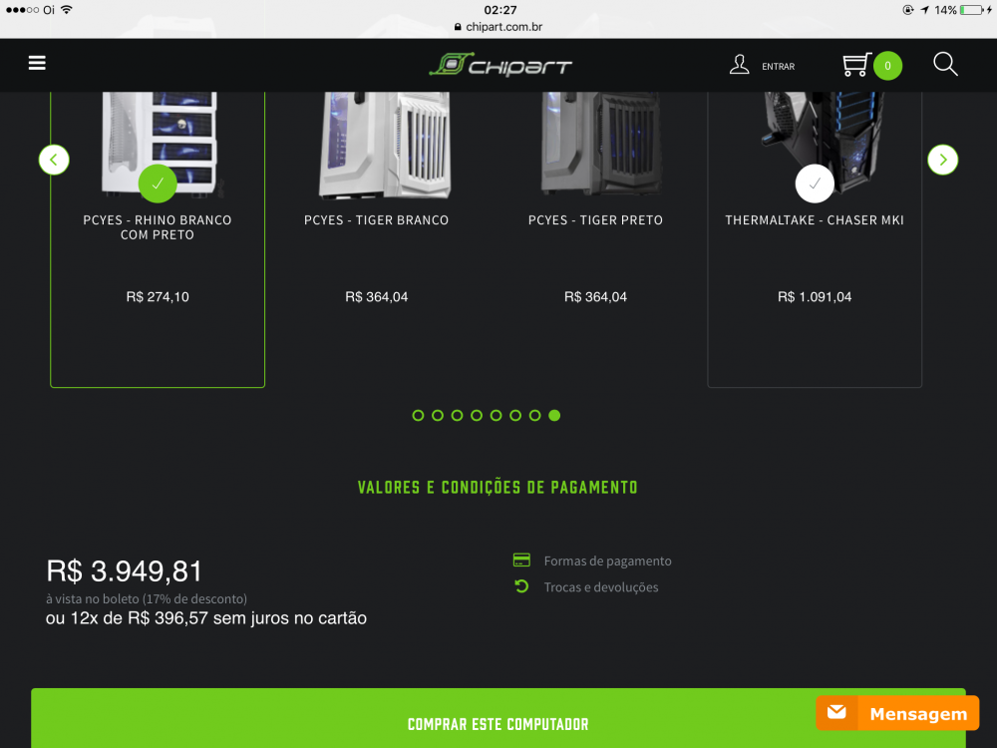The width and height of the screenshot is (997, 748).
Task: Select the last filled carousel dot
Action: [x=554, y=415]
